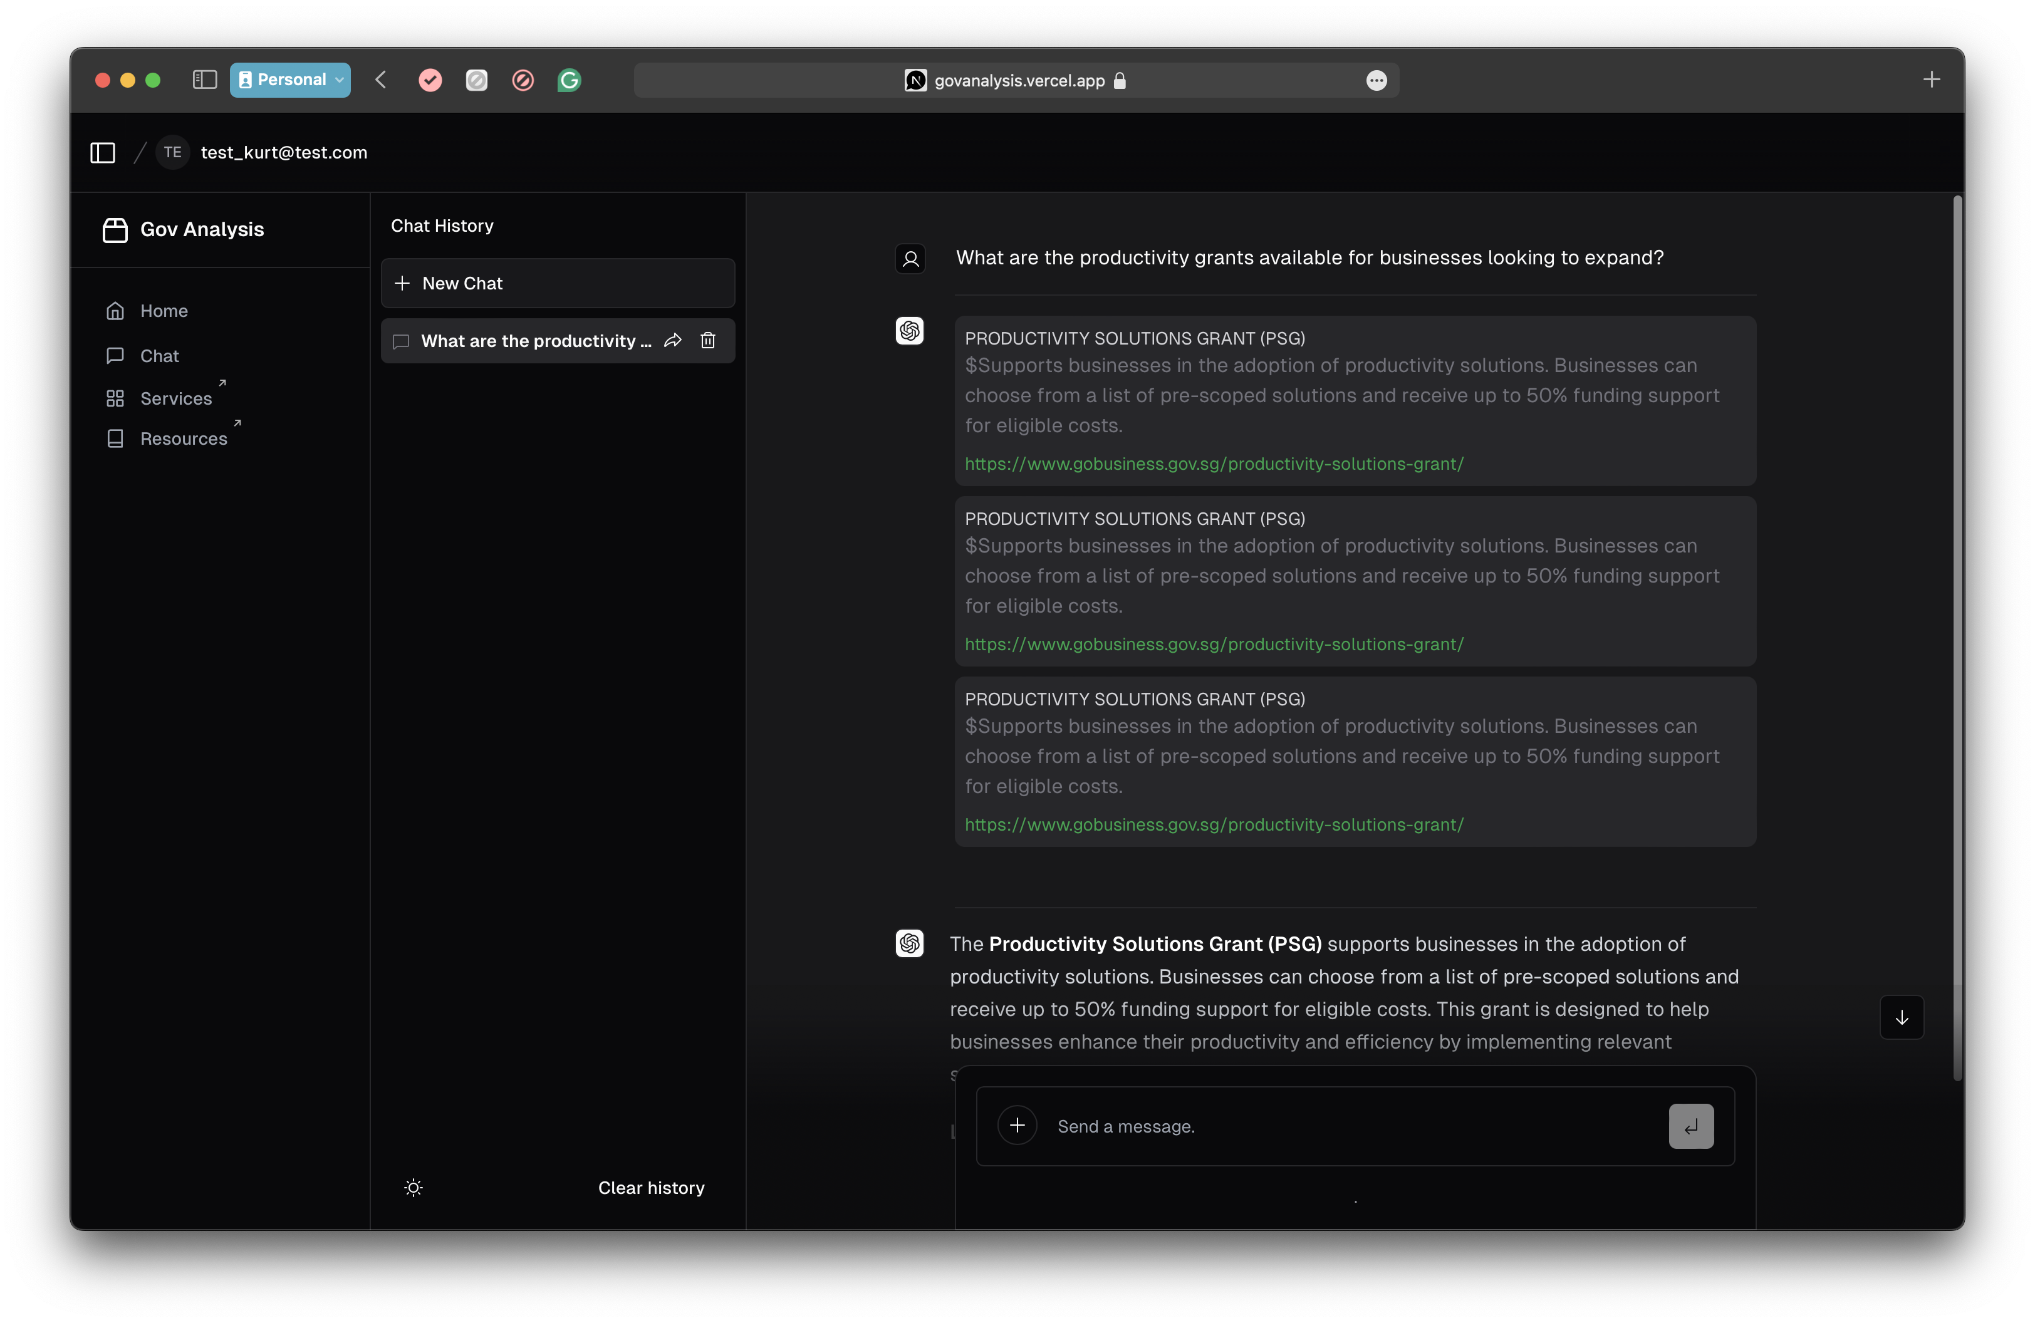Click the scroll-to-bottom arrow button
This screenshot has height=1323, width=2035.
(x=1901, y=1017)
